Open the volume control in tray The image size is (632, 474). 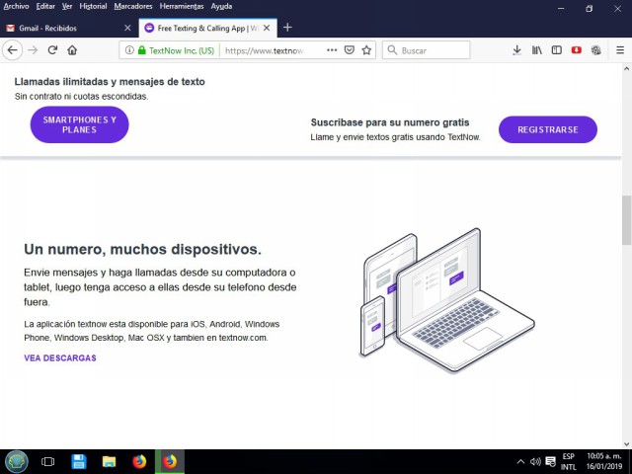pos(535,462)
